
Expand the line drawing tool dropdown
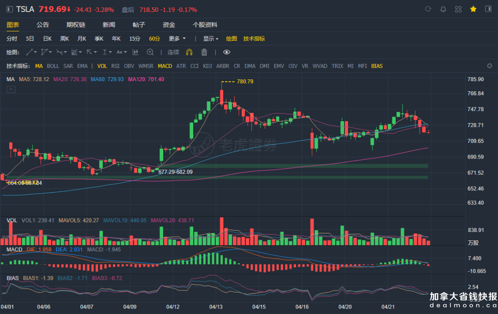tap(31, 52)
